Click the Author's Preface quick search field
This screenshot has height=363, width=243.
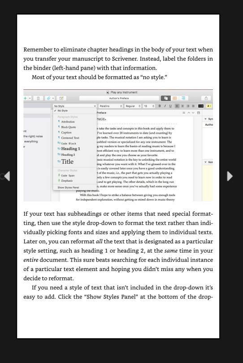pos(119,98)
